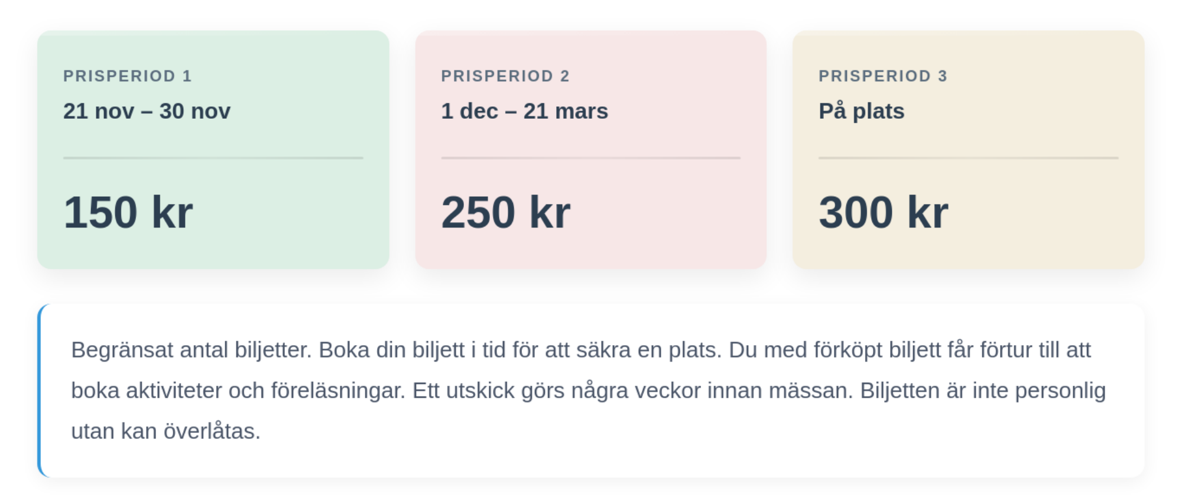Select the "1 dec – 21 mars" date range
1182x504 pixels.
(524, 111)
